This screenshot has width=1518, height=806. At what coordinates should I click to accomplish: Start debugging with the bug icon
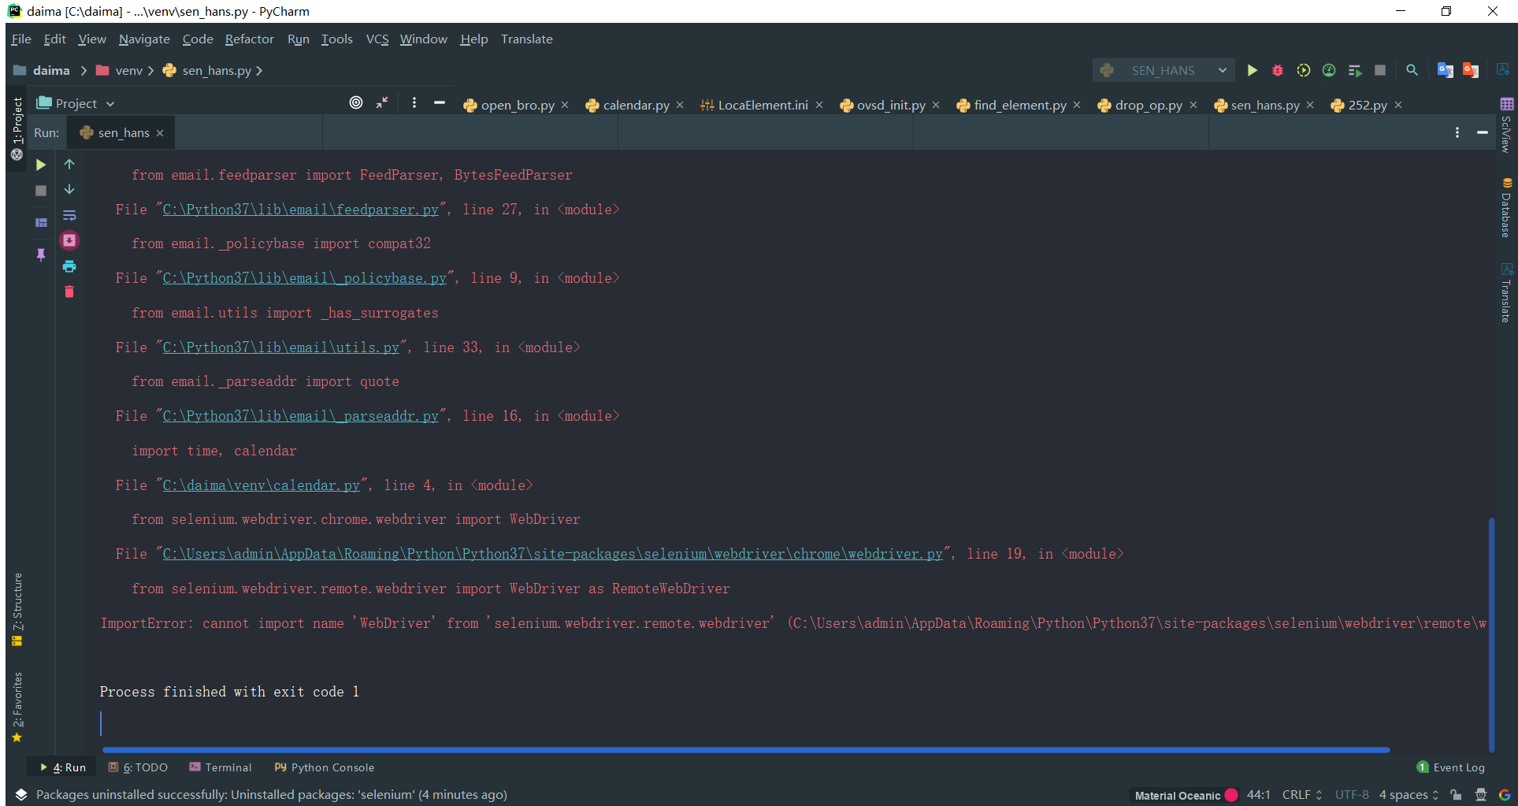(x=1278, y=70)
